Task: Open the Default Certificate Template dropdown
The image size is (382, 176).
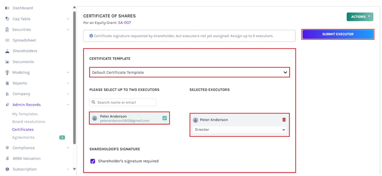Action: pos(189,73)
